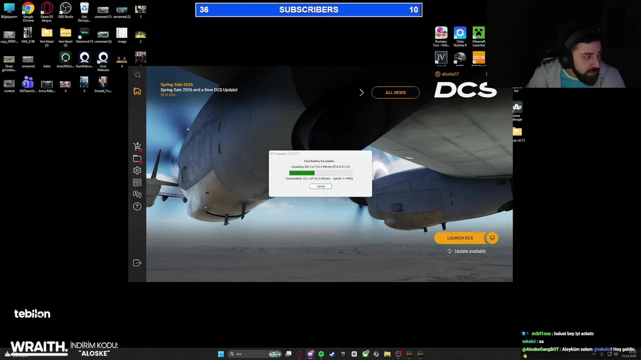Click the screen capture selection icon in sidebar
641x360 pixels.
coord(137,74)
